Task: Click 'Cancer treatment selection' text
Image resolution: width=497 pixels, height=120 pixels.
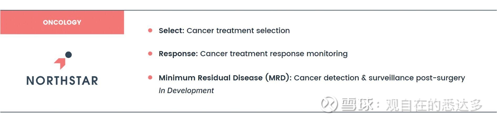Action: tap(238, 31)
